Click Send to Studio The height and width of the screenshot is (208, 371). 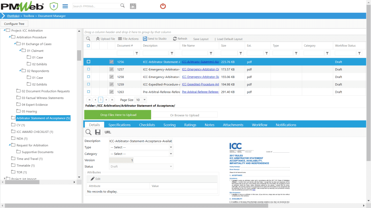click(155, 39)
